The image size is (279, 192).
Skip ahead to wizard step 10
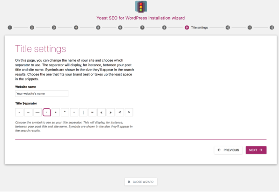coord(228,28)
